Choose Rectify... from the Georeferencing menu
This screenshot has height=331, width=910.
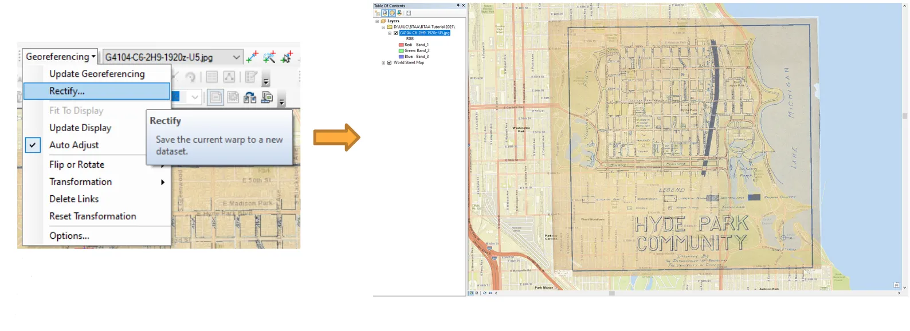(67, 91)
